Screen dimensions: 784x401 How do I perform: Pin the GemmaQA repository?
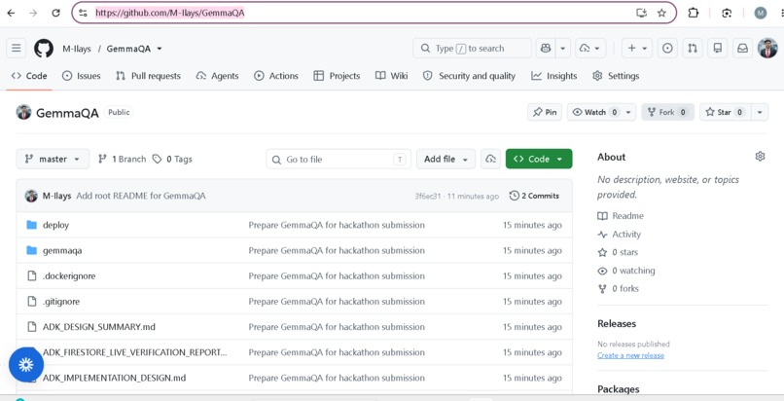tap(545, 112)
